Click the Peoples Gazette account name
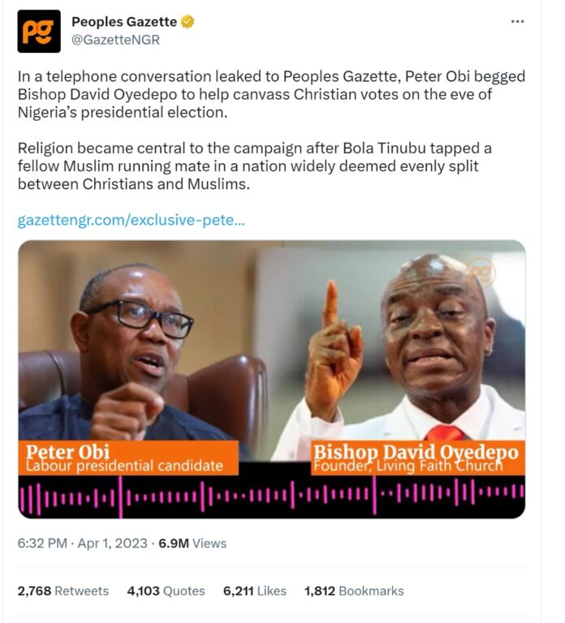 click(124, 21)
